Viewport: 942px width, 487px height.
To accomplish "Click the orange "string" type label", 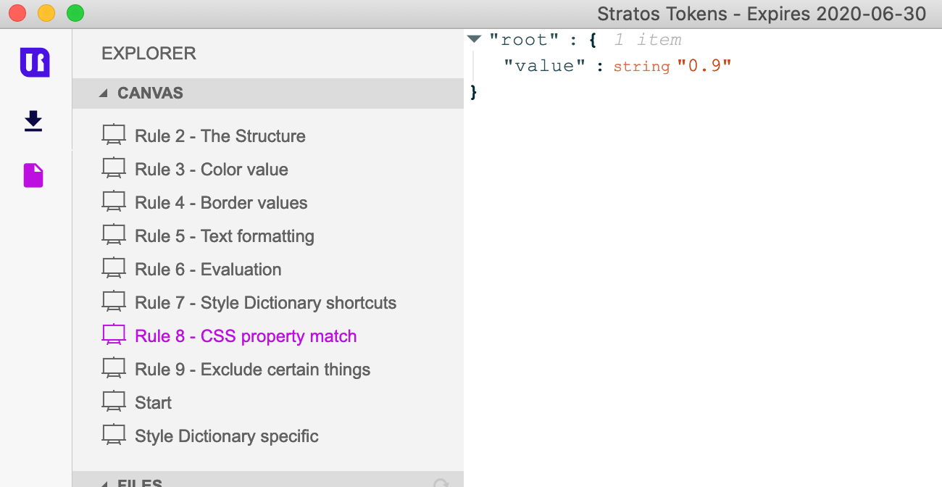I will pos(642,67).
